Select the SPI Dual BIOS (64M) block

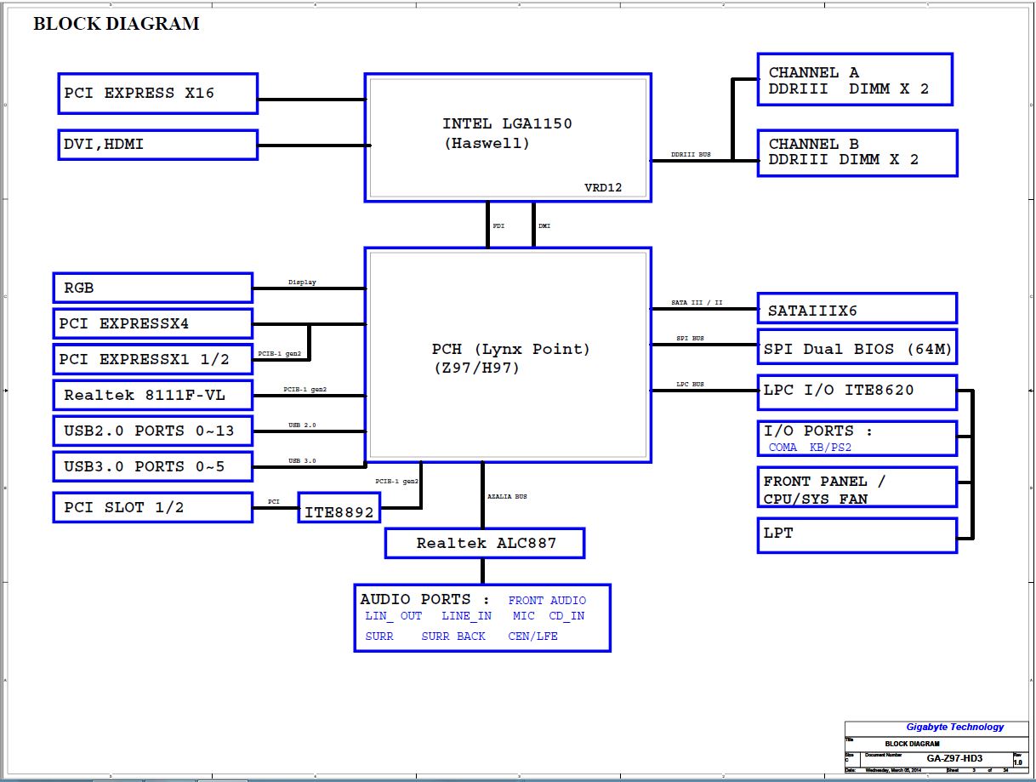click(857, 348)
